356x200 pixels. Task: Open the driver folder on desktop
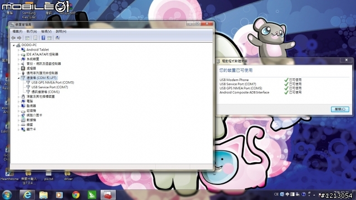pyautogui.click(x=68, y=176)
